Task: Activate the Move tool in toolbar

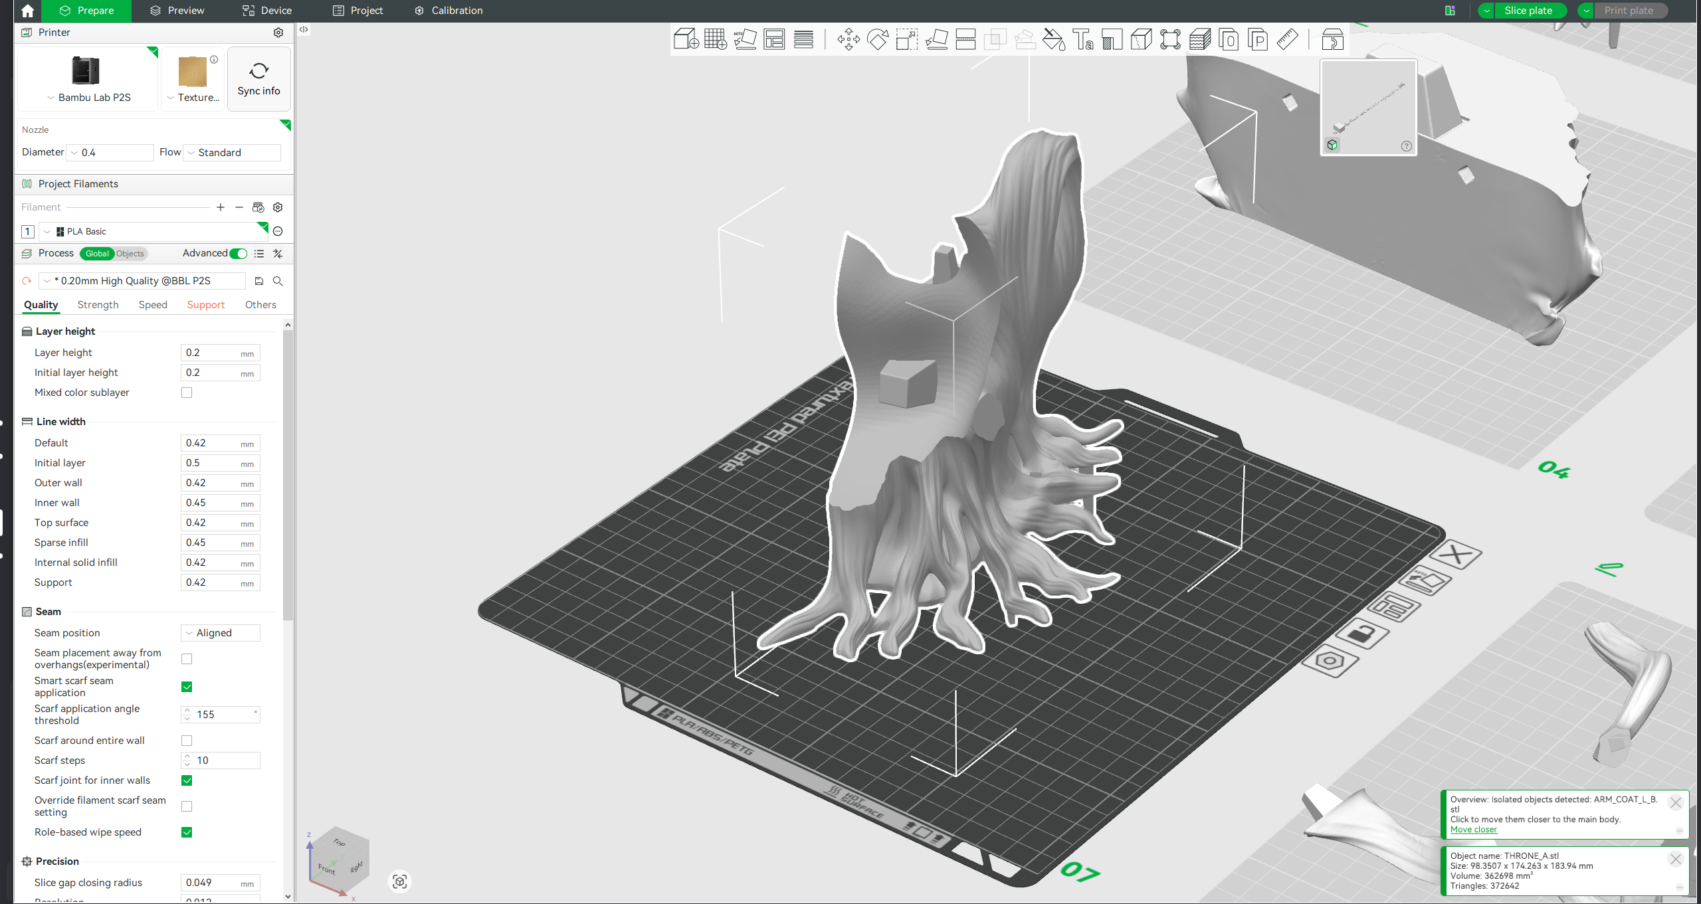Action: [849, 39]
